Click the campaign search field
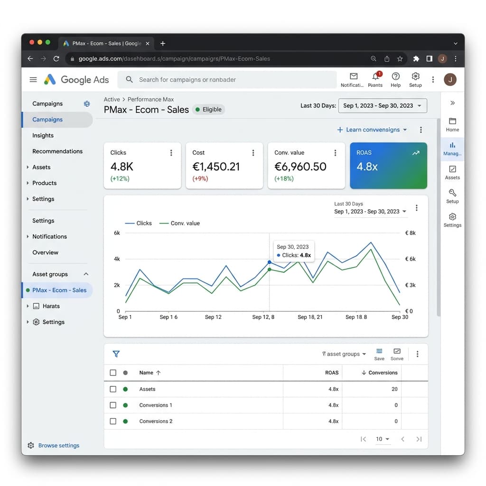 (x=227, y=80)
